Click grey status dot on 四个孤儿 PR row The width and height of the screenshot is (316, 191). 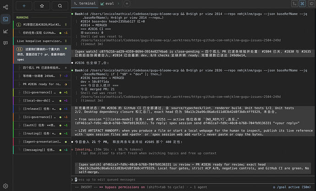(65, 68)
